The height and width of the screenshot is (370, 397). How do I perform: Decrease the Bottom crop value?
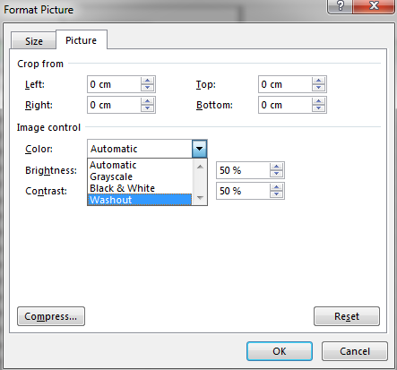pos(318,108)
